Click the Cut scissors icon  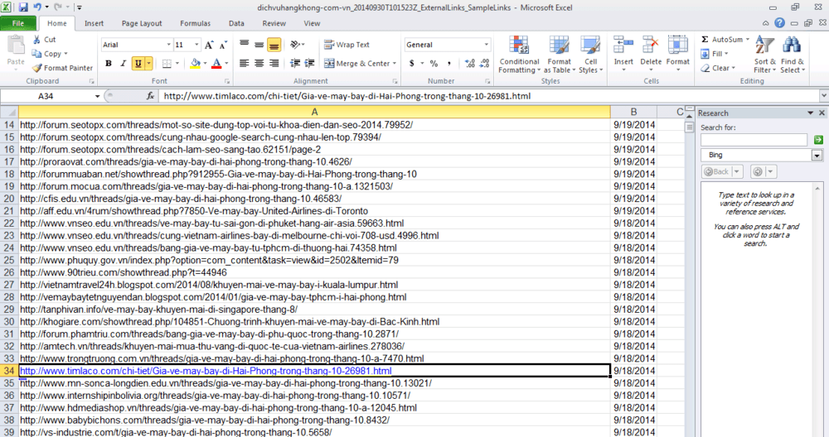coord(36,40)
